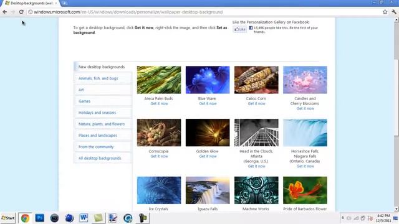This screenshot has width=399, height=224.
Task: Click Get it now under Calico Corn
Action: point(256,104)
